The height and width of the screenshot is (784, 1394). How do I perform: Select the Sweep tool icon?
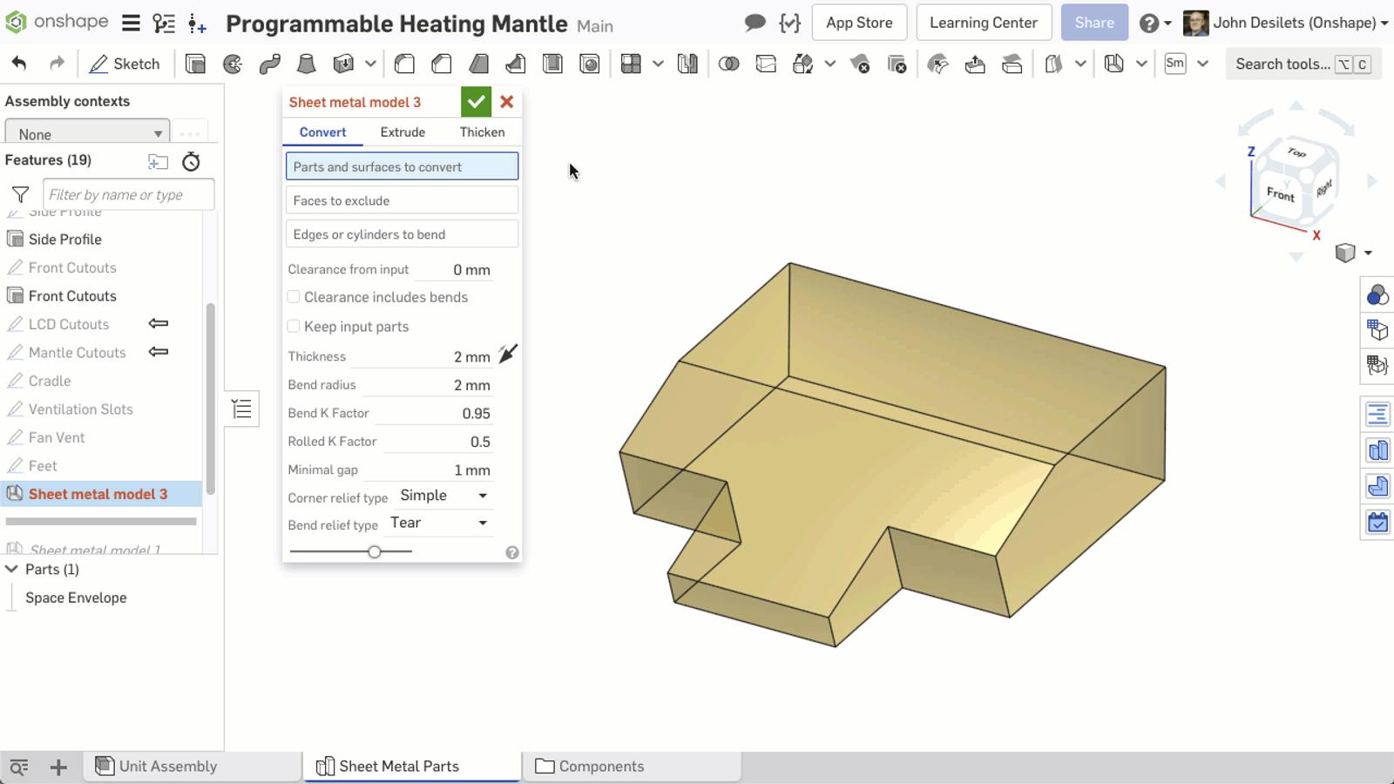(269, 64)
